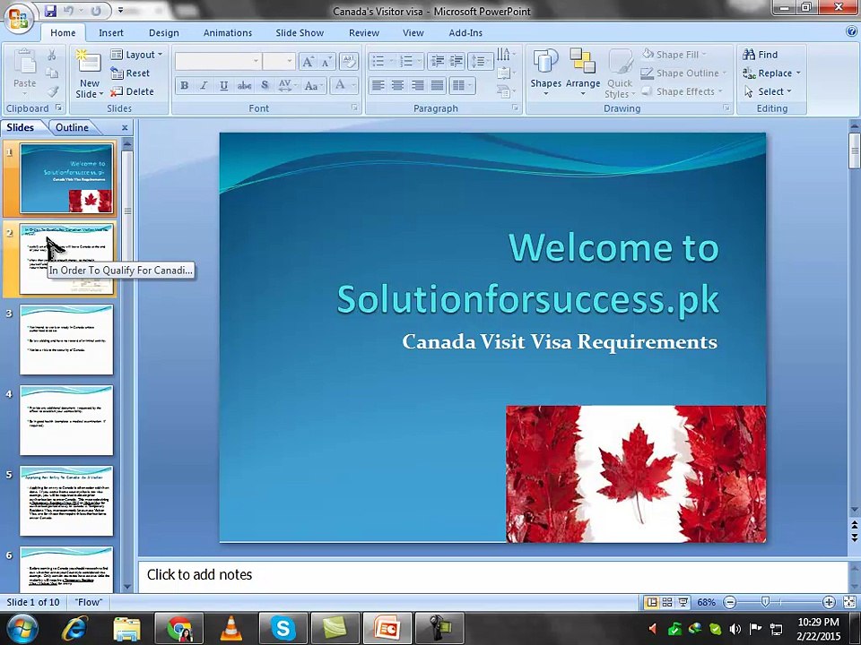Click the New Slide icon
The width and height of the screenshot is (861, 645).
(90, 62)
